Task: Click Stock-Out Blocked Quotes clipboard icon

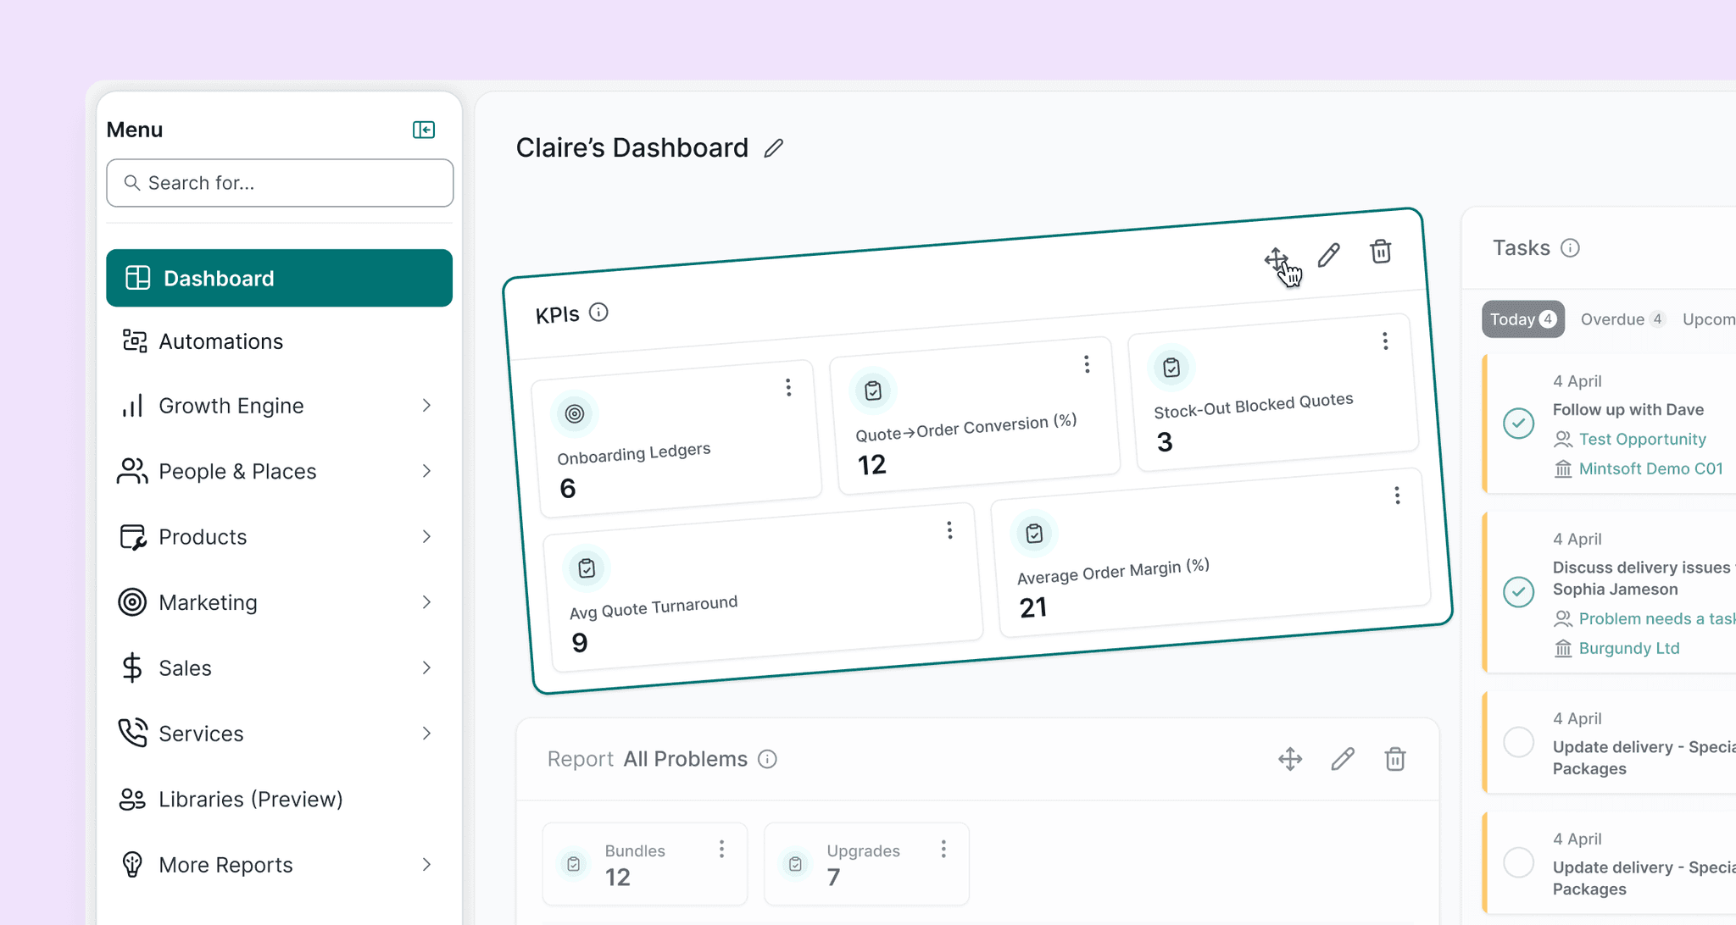Action: (1171, 368)
